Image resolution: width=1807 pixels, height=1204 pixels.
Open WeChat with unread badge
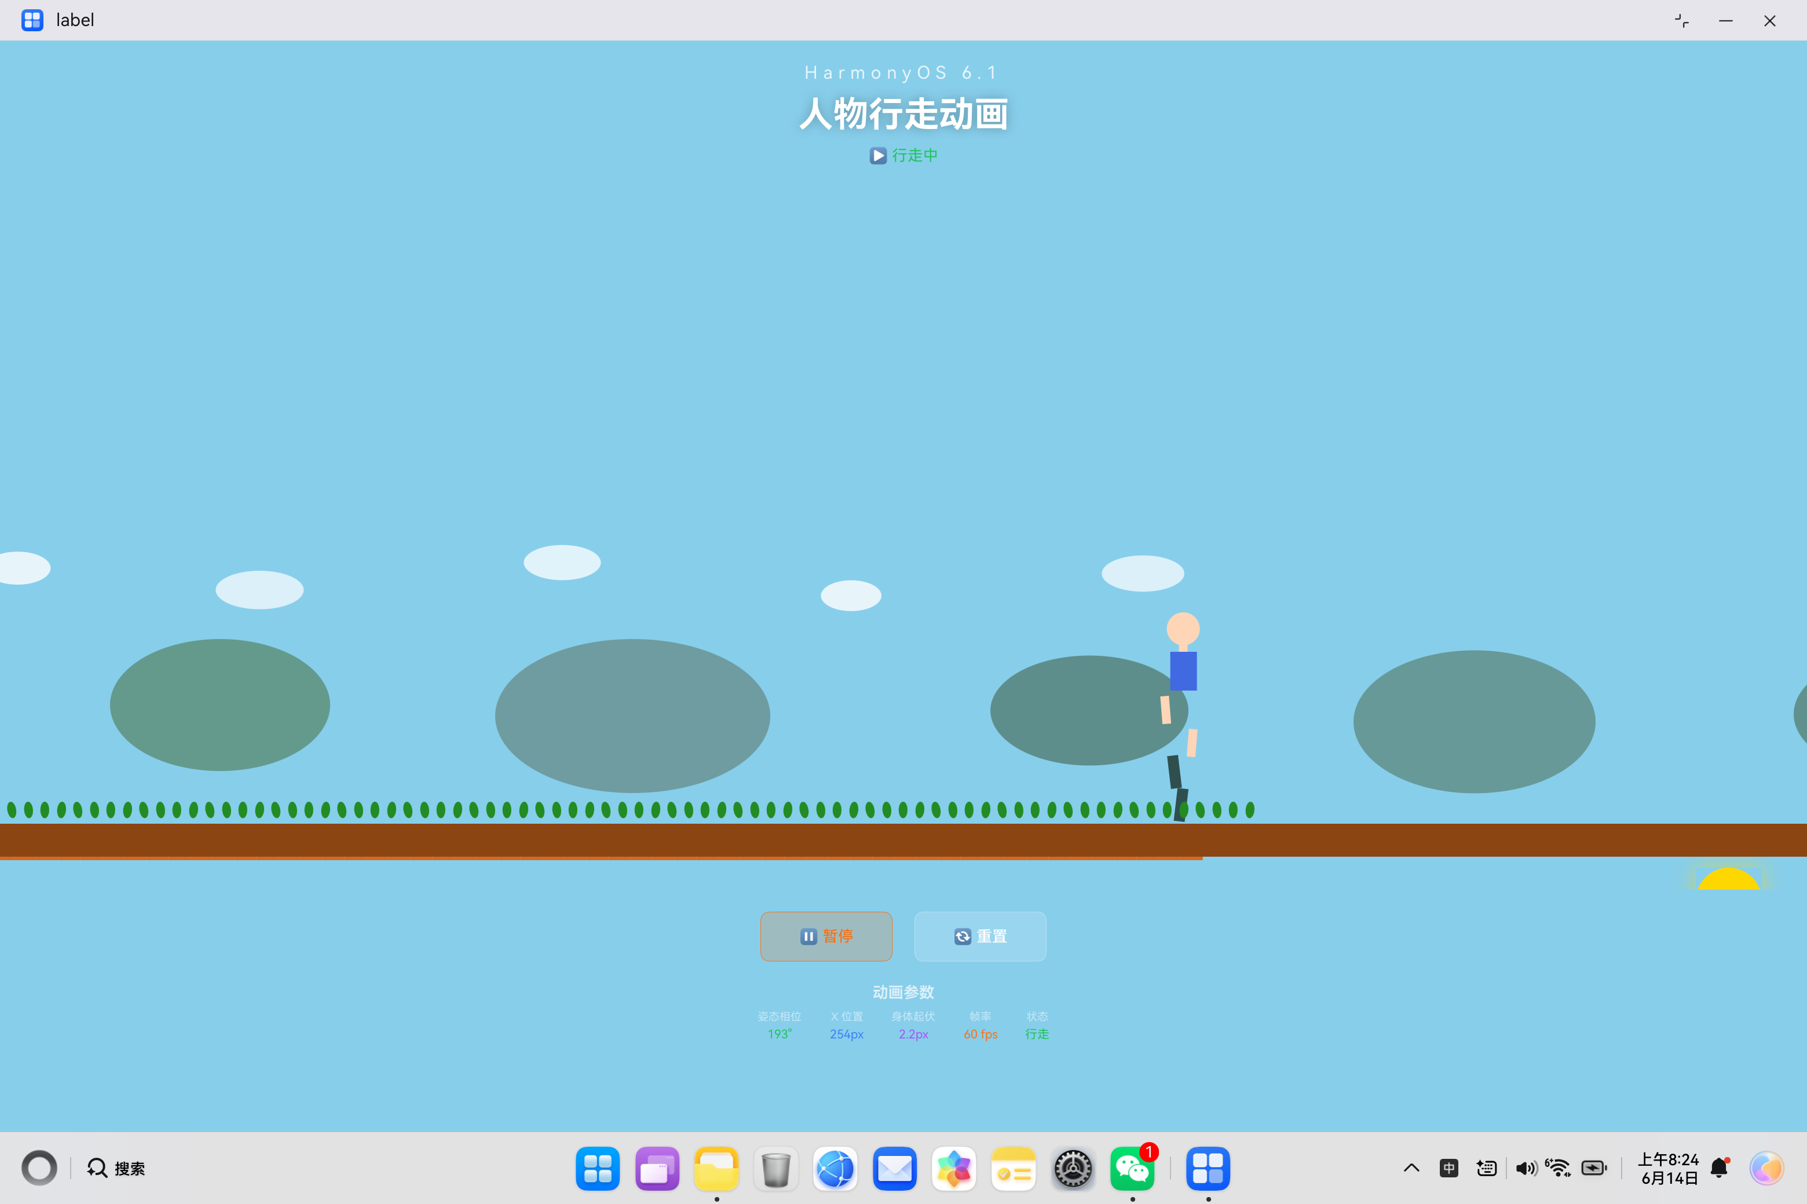(x=1132, y=1169)
